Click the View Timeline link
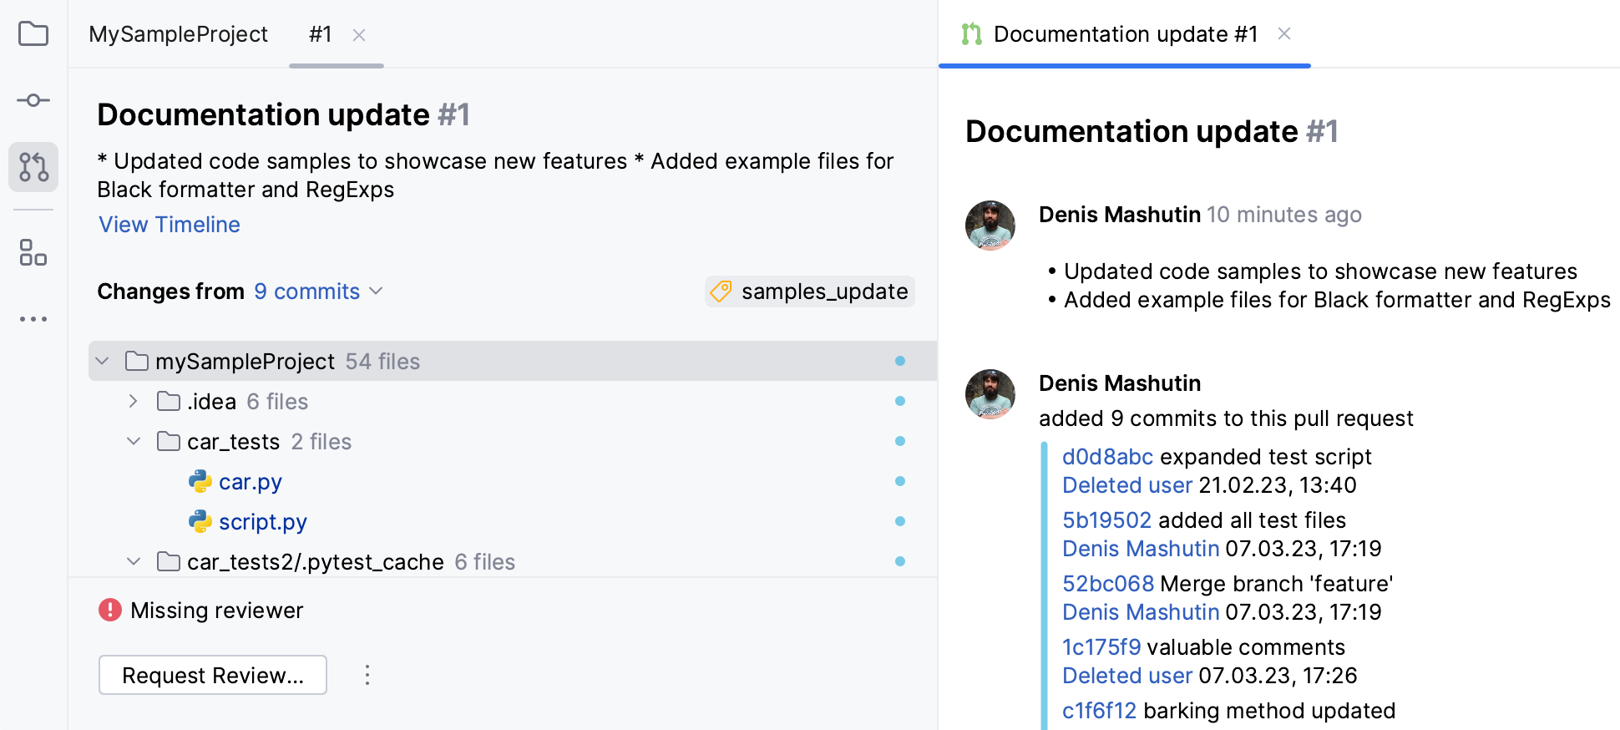This screenshot has height=730, width=1620. [x=170, y=225]
